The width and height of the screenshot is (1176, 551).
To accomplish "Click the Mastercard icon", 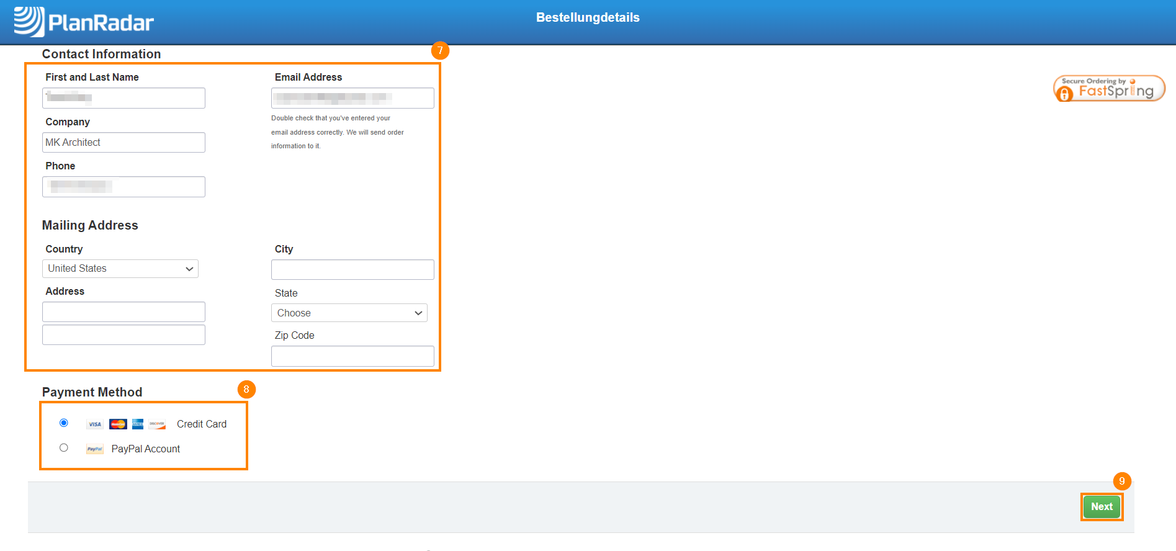I will (118, 424).
